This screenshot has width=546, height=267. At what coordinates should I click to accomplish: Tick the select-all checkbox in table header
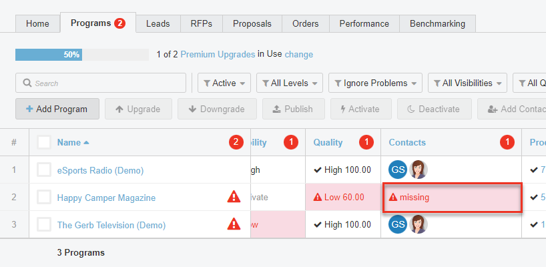coord(44,142)
